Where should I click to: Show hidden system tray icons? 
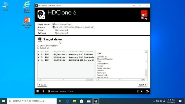pos(154,101)
